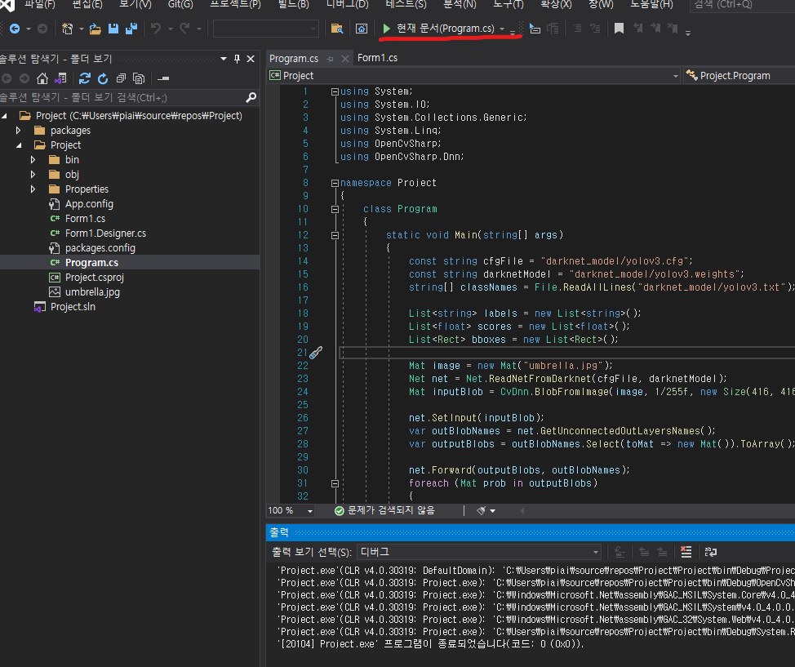Click the bookmark icon in the toolbar
This screenshot has height=667, width=795.
click(620, 29)
